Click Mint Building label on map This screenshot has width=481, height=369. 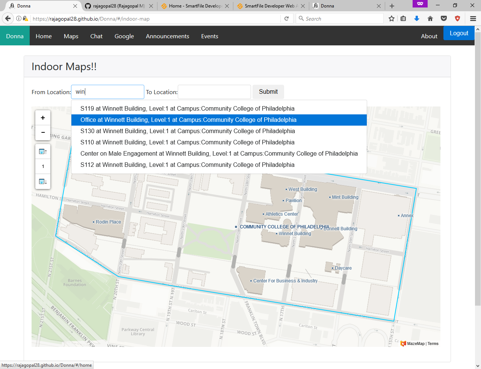[345, 197]
